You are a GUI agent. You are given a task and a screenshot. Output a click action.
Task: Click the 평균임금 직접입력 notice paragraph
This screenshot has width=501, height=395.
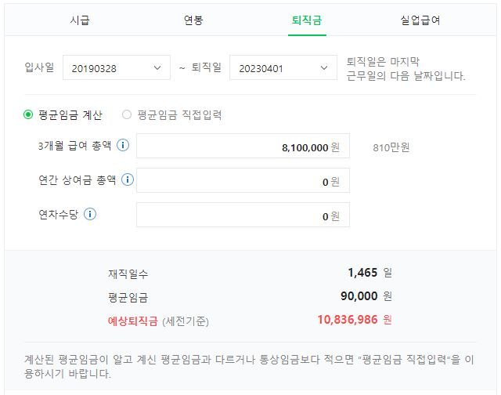coord(250,366)
